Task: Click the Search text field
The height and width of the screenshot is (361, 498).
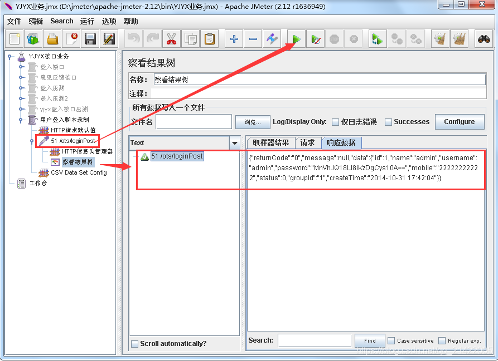Action: point(315,341)
